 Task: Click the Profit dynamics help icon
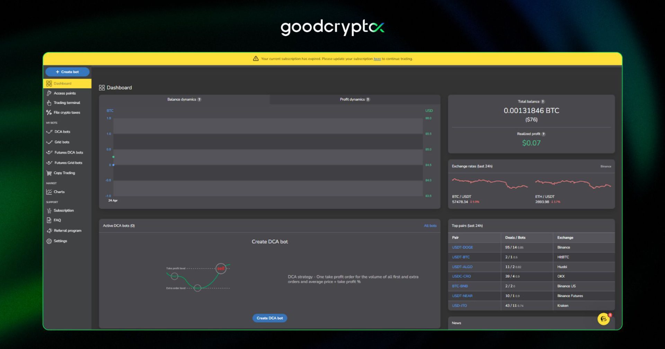[368, 99]
